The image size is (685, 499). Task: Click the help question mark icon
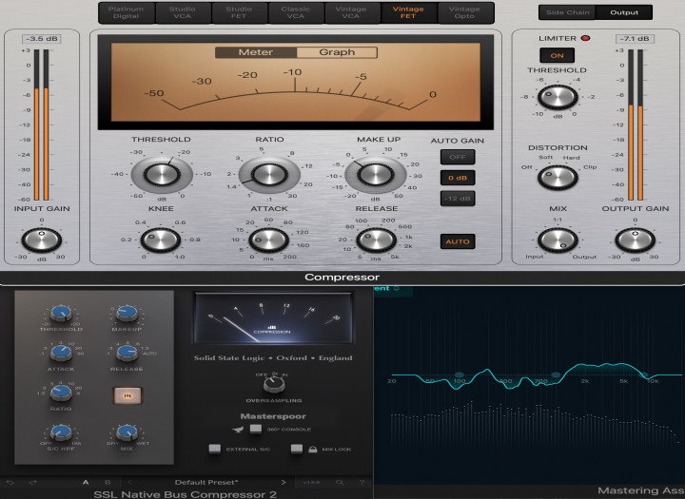(x=360, y=482)
